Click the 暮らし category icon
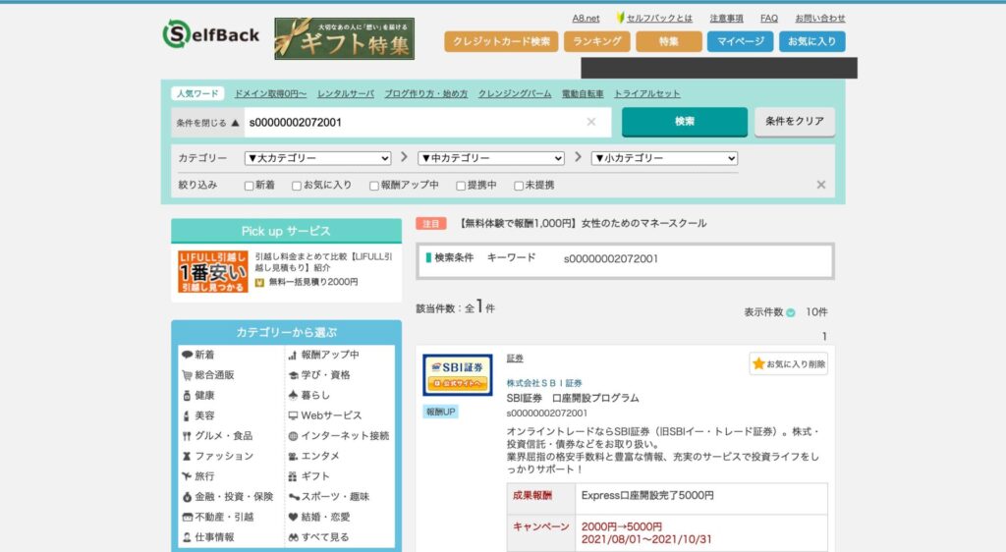1006x552 pixels. click(x=293, y=395)
